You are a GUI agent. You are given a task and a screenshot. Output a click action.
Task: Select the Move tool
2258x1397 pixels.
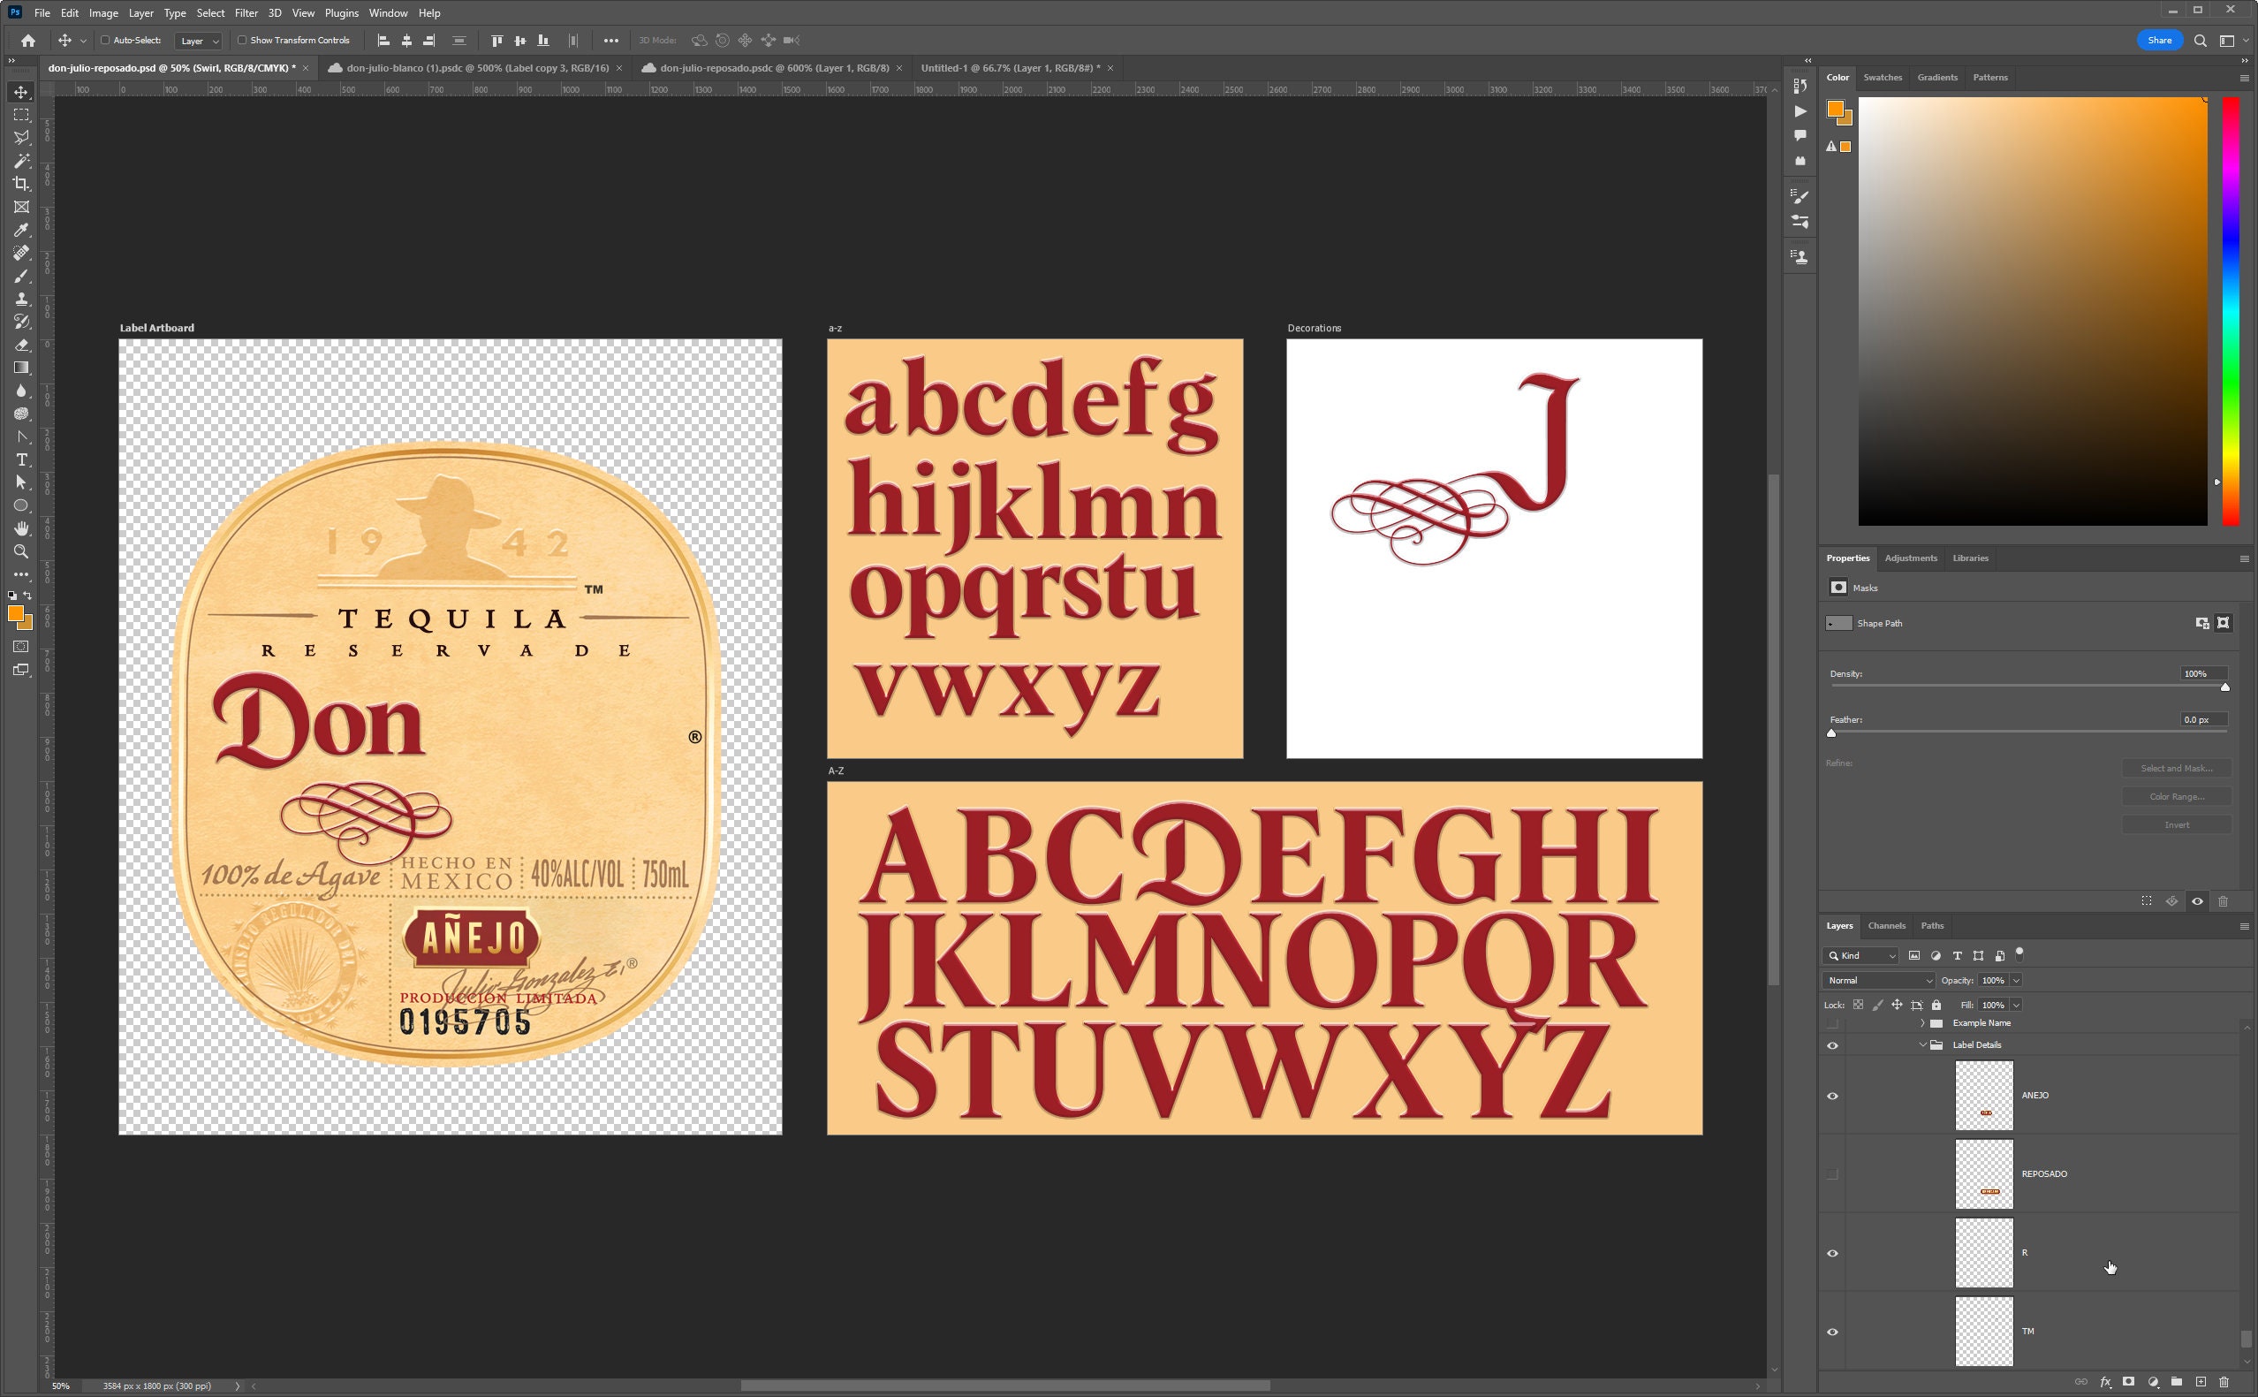coord(20,93)
